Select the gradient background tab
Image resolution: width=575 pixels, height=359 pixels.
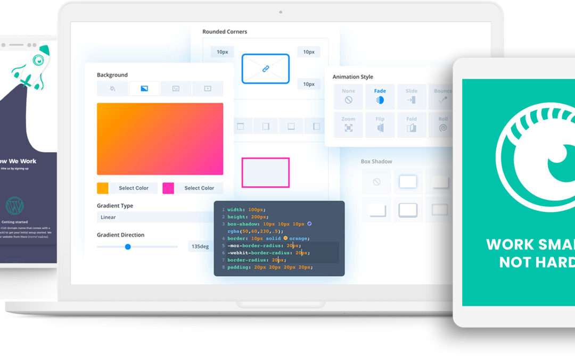click(144, 89)
